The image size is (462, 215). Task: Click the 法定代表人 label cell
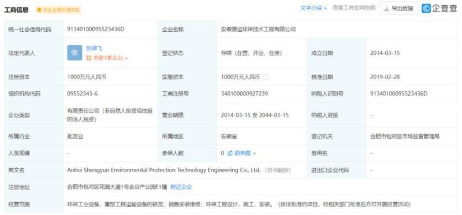tap(33, 53)
